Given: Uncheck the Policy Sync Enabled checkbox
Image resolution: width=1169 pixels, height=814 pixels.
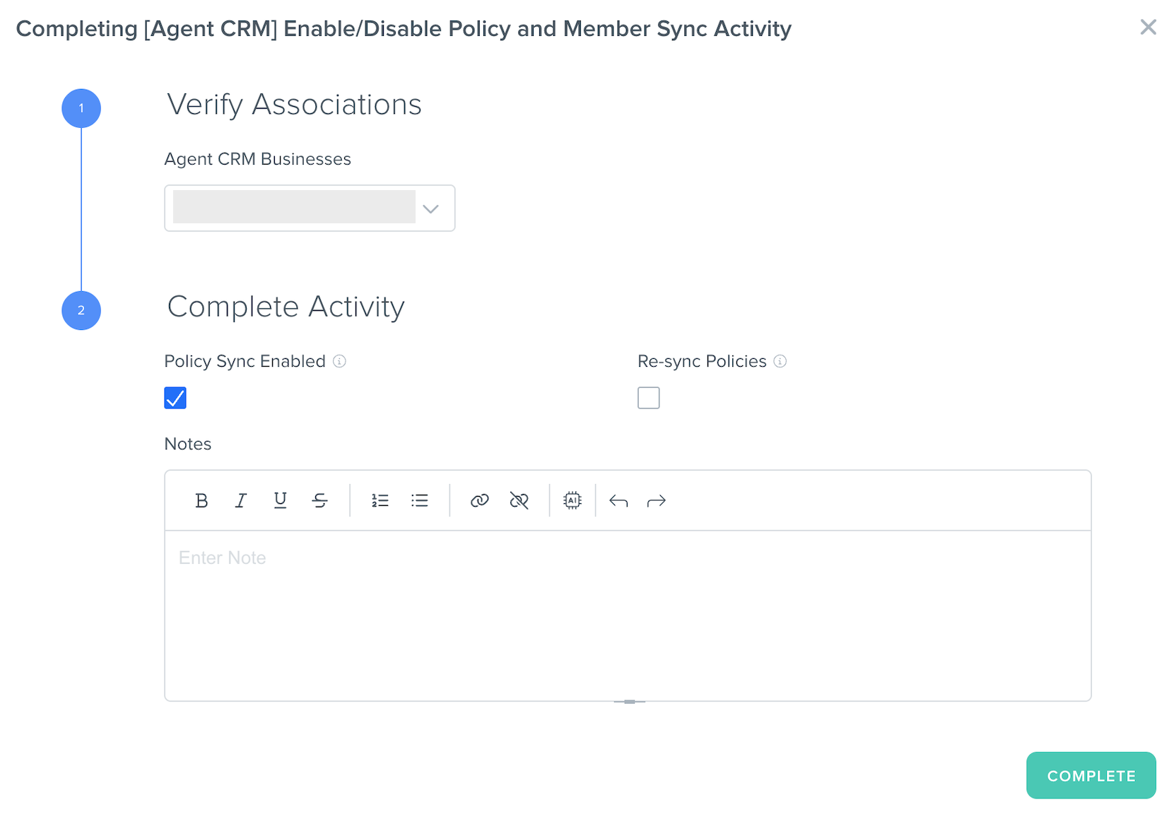Looking at the screenshot, I should [175, 398].
